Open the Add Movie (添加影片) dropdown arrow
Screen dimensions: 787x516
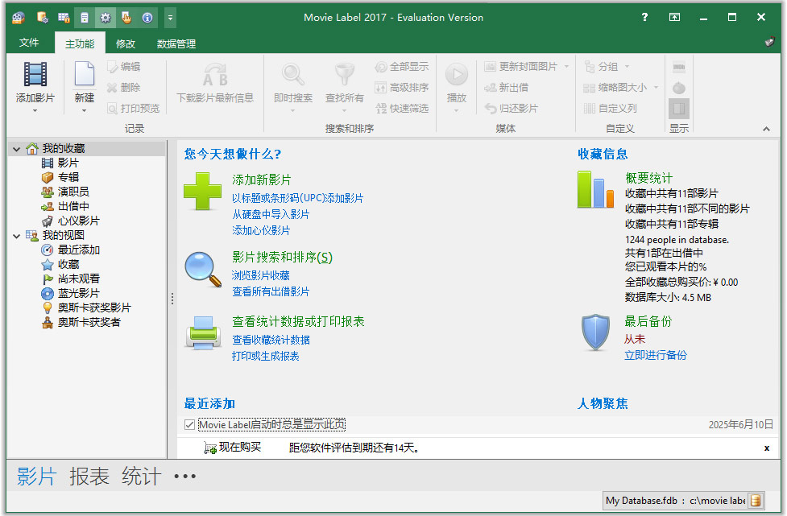(x=35, y=110)
